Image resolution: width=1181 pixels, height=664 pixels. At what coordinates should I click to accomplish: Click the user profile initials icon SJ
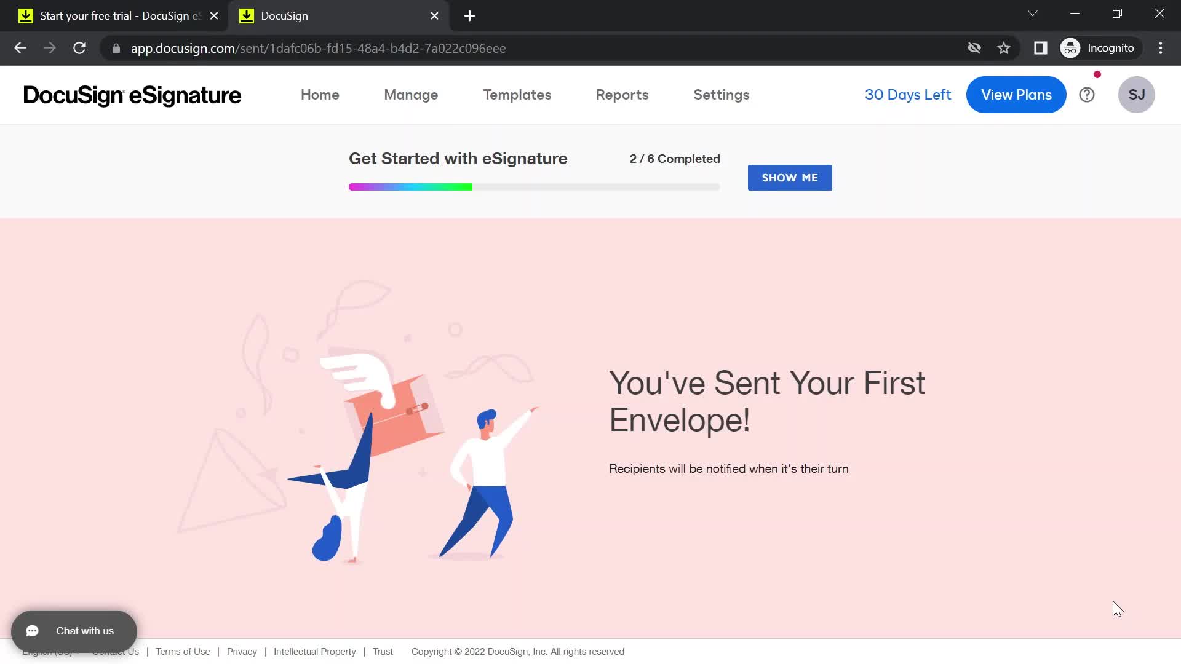click(x=1137, y=94)
